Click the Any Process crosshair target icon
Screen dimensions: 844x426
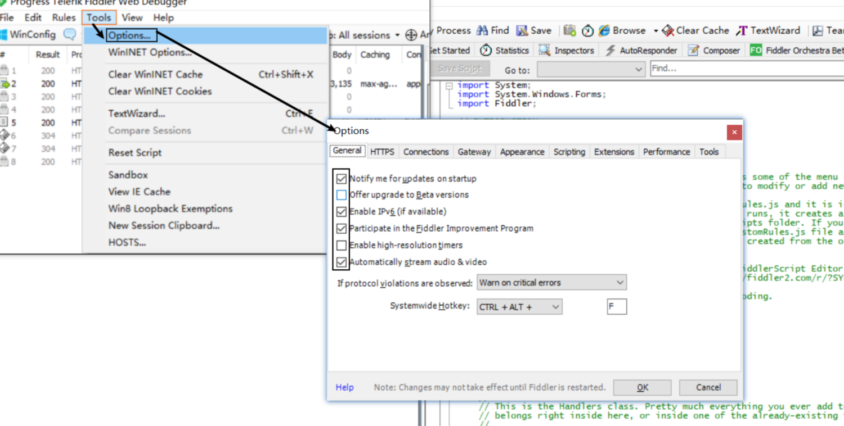coord(411,35)
